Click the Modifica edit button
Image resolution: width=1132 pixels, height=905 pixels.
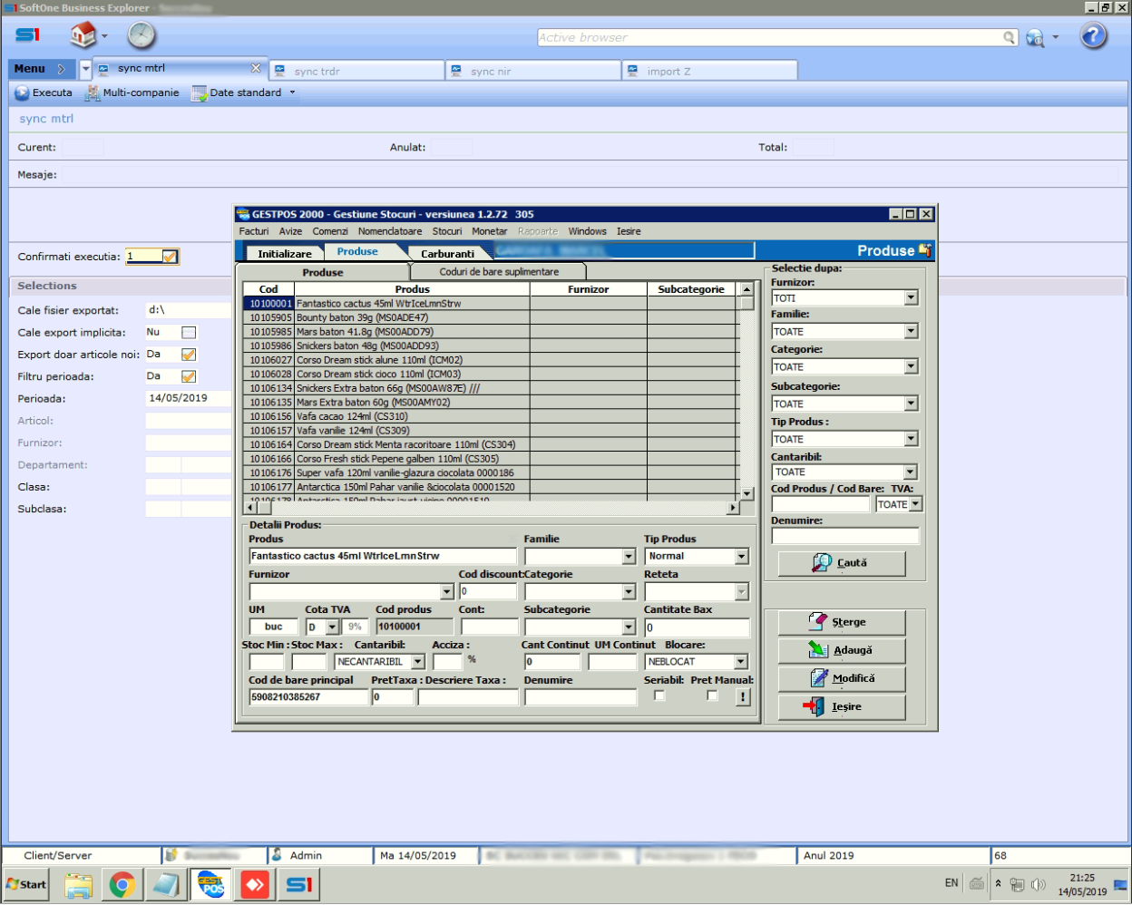tap(842, 678)
